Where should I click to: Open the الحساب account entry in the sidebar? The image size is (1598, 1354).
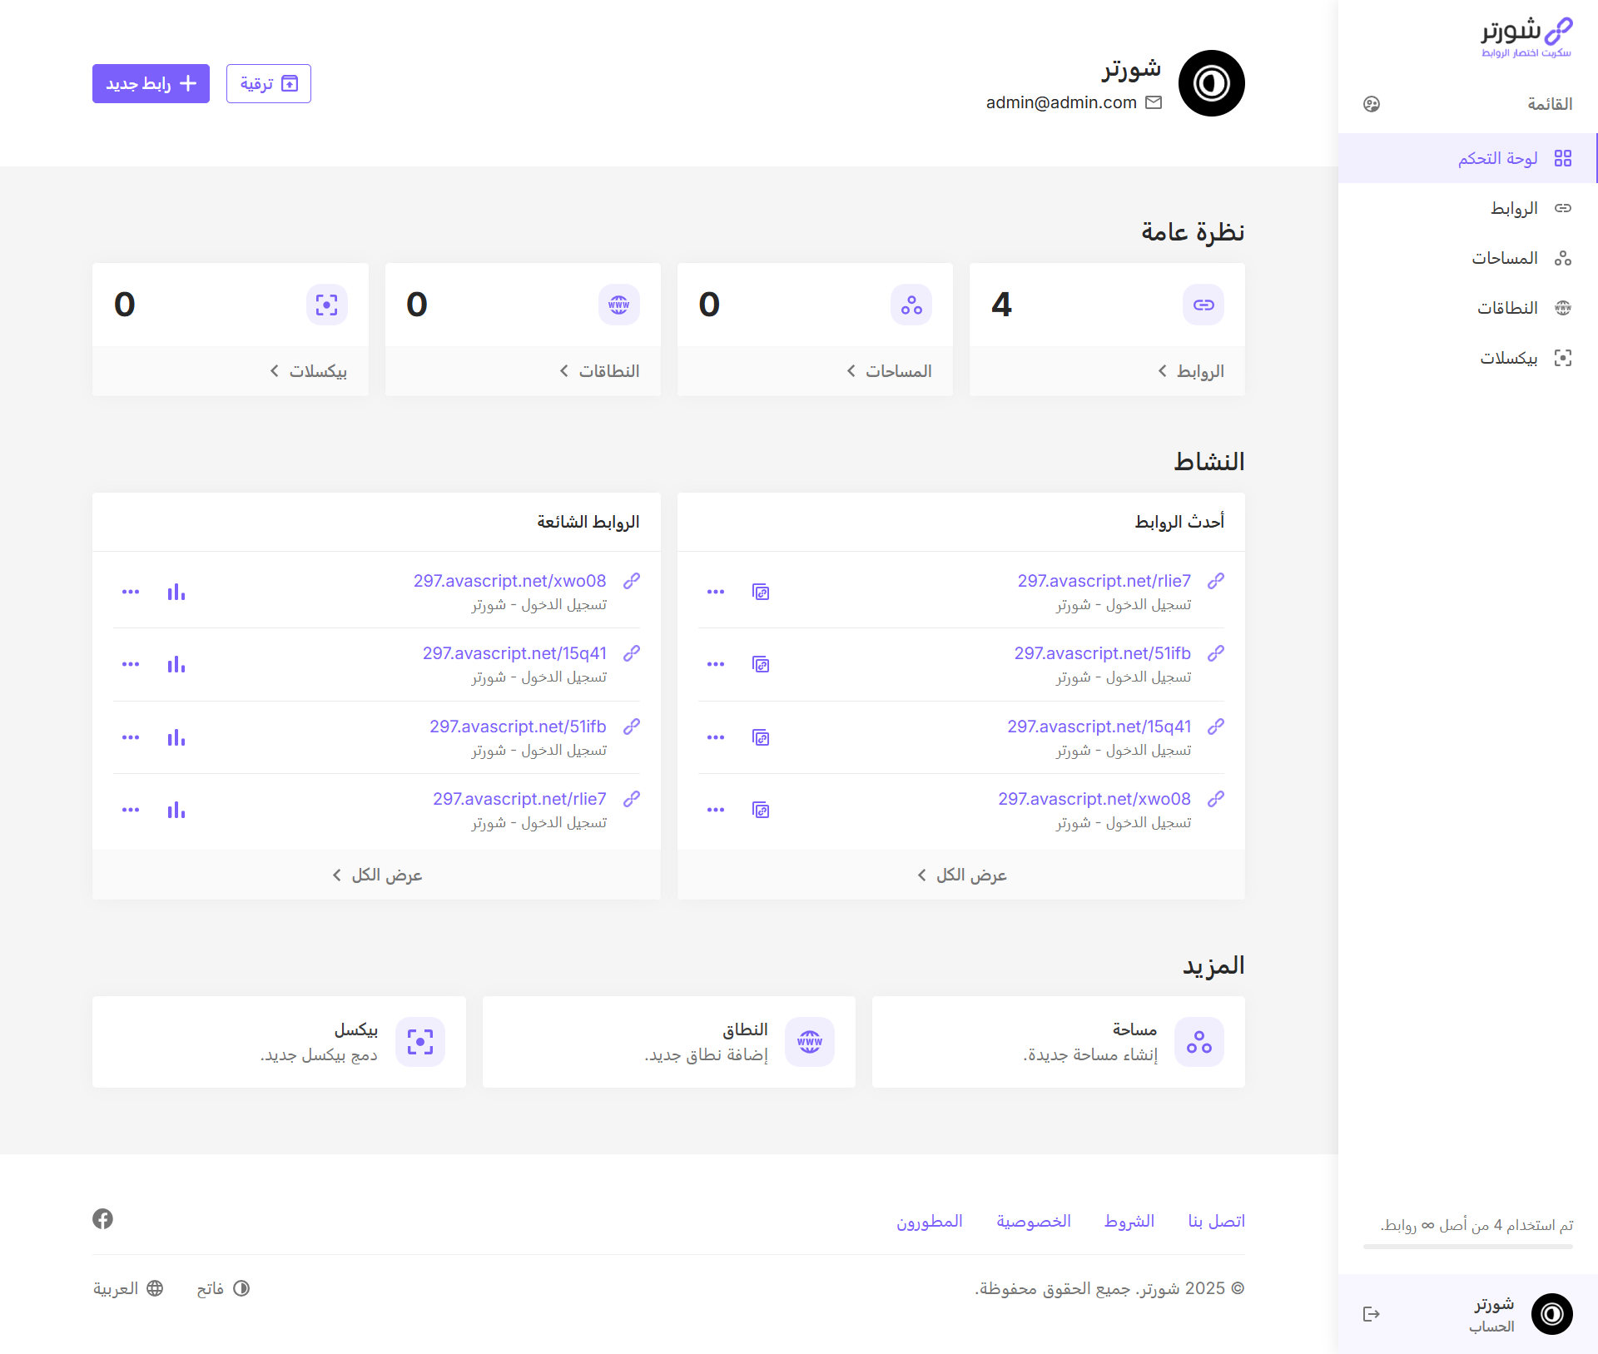click(1521, 1314)
